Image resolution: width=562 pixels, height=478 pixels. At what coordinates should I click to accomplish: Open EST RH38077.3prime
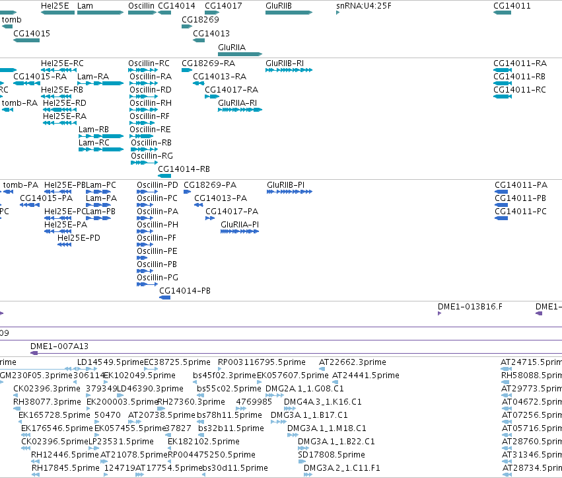click(47, 402)
